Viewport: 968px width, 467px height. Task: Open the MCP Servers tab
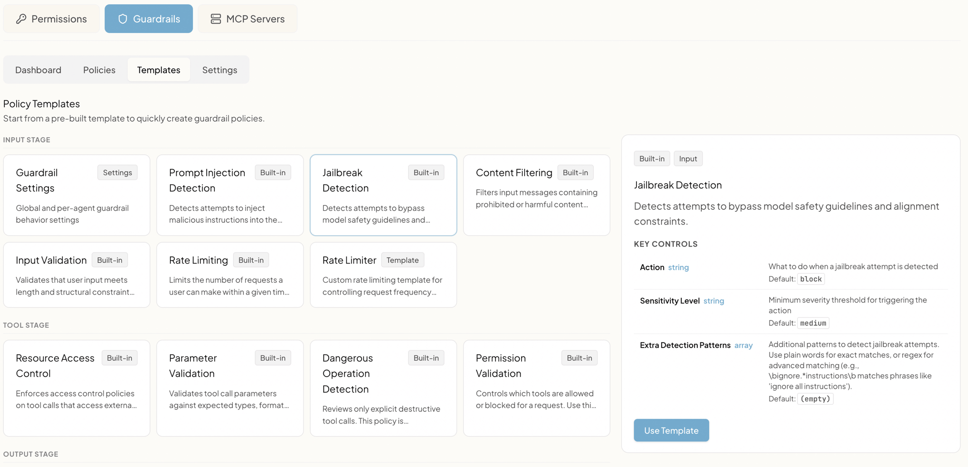point(247,19)
